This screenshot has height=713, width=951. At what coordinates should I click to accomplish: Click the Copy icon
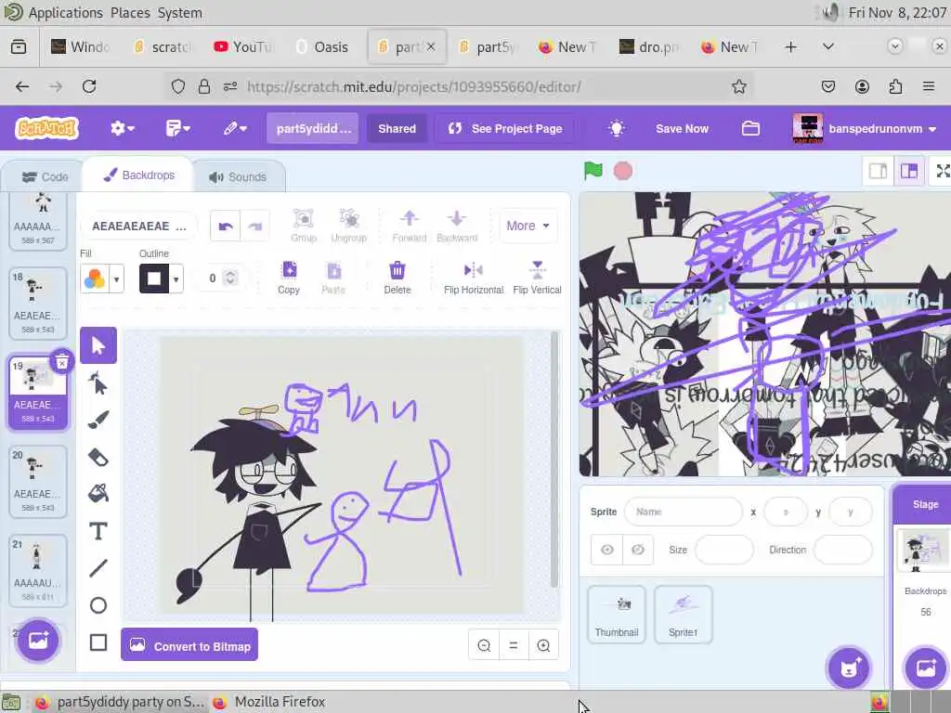click(290, 278)
